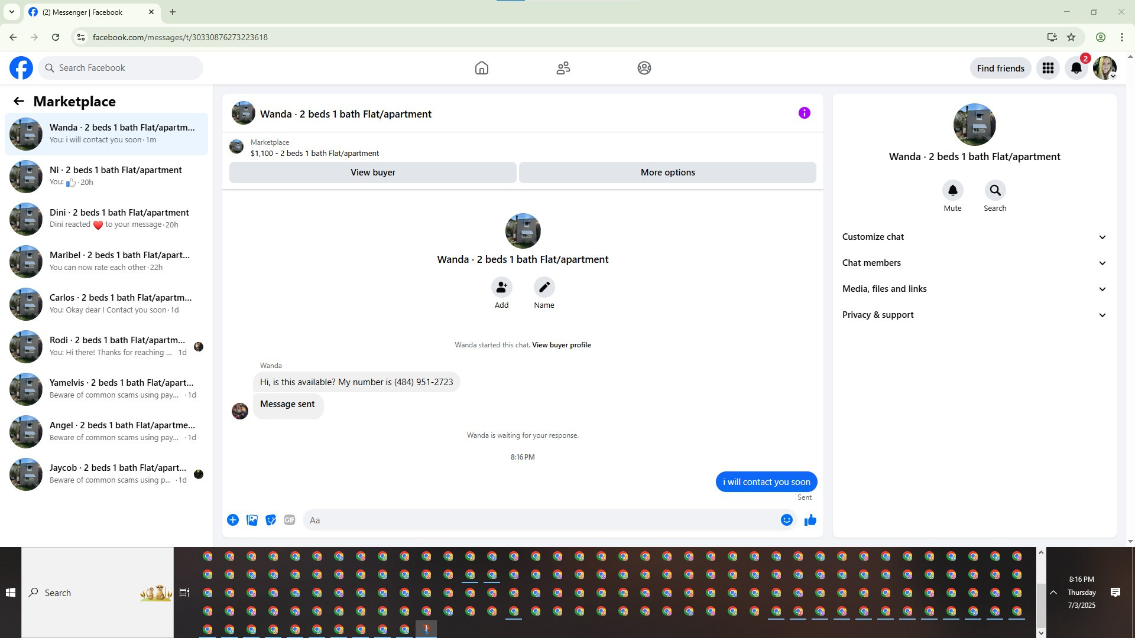Expand the Chat members section
The image size is (1135, 638).
click(974, 263)
